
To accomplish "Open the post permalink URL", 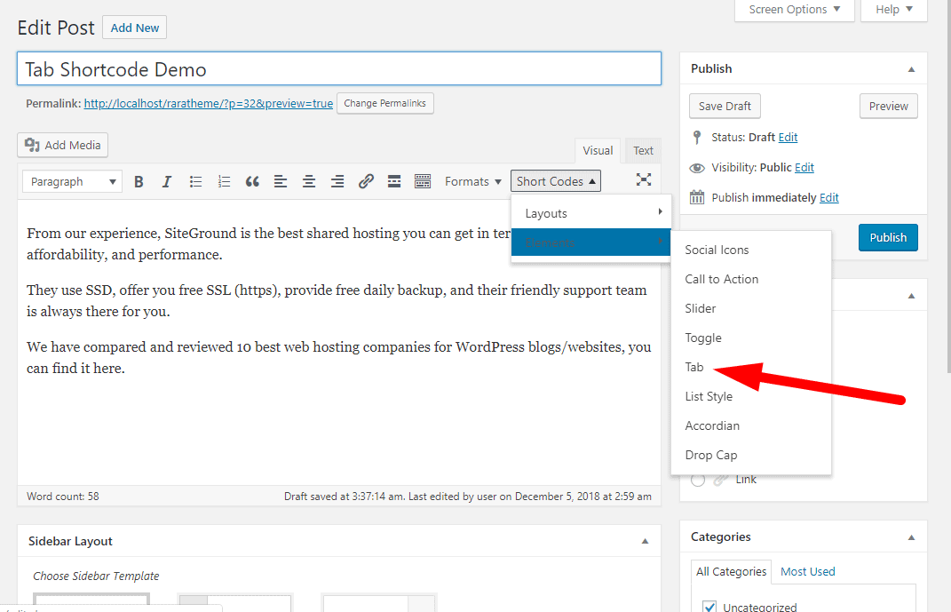I will point(208,103).
